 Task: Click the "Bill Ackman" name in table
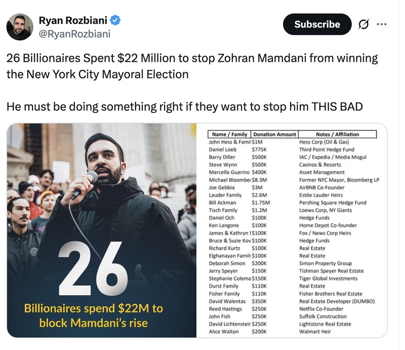coord(223,203)
